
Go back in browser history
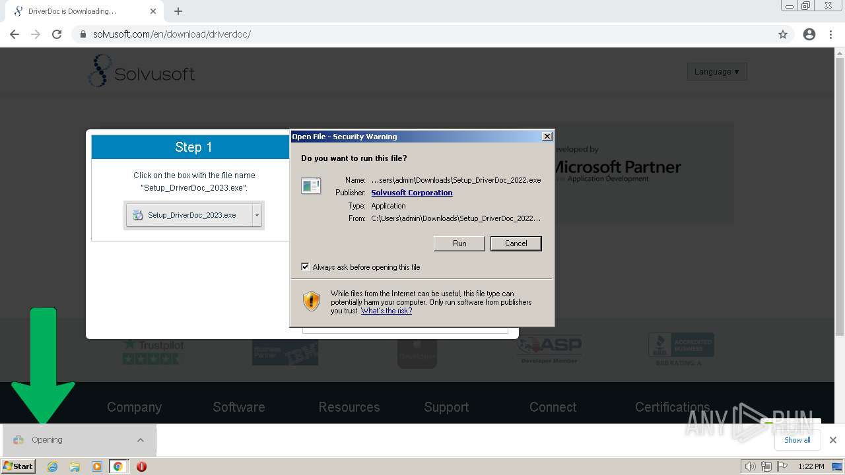pyautogui.click(x=15, y=34)
